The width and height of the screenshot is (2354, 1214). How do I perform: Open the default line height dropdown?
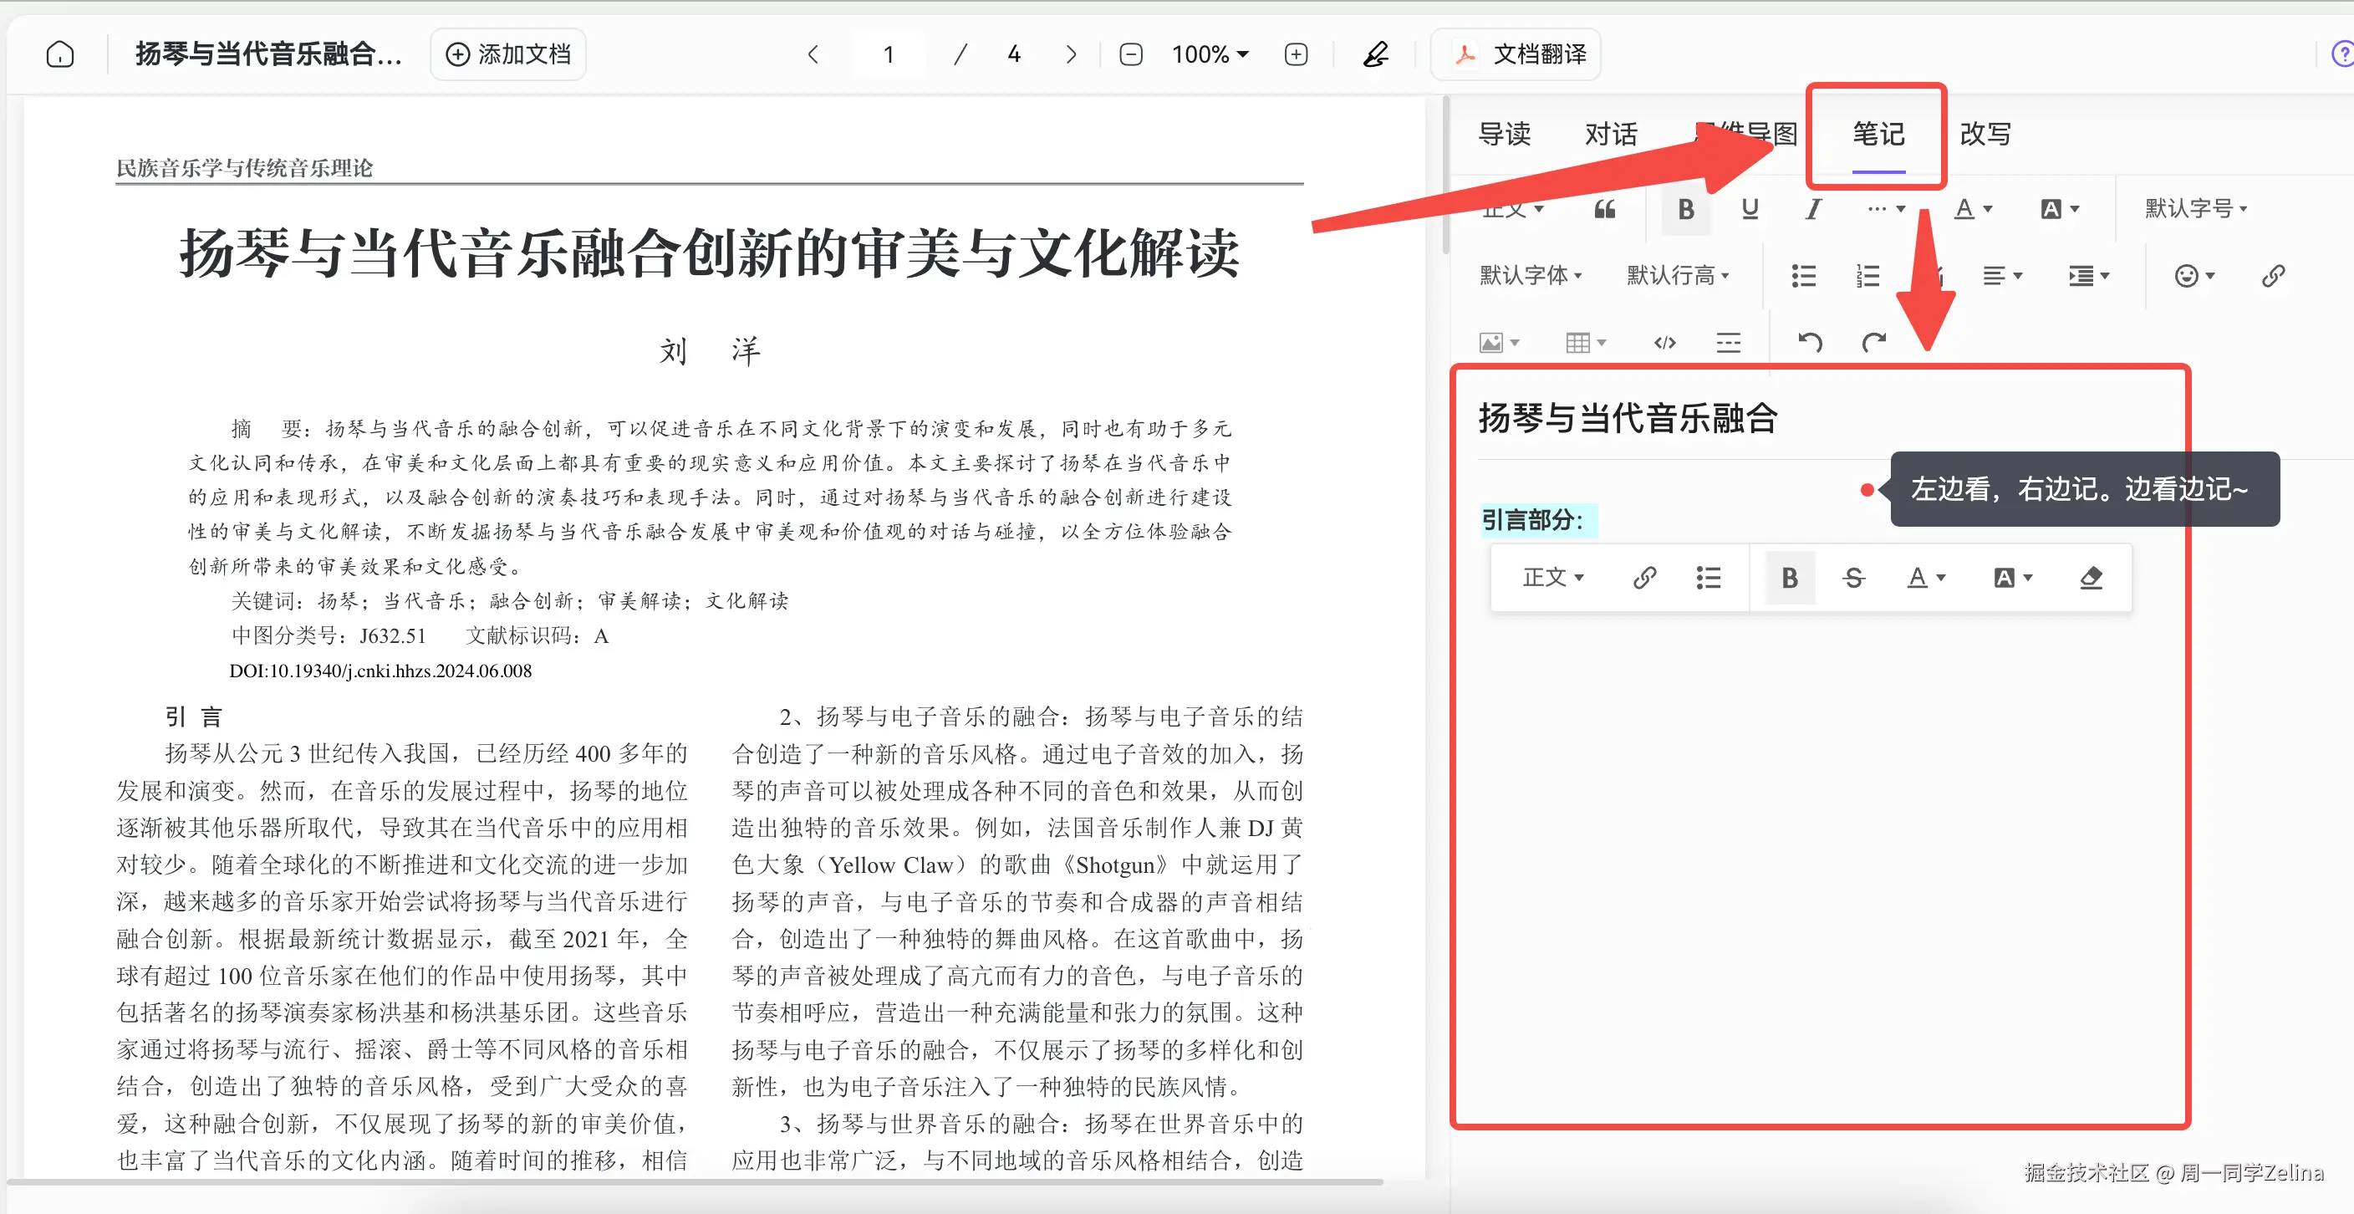pyautogui.click(x=1679, y=275)
